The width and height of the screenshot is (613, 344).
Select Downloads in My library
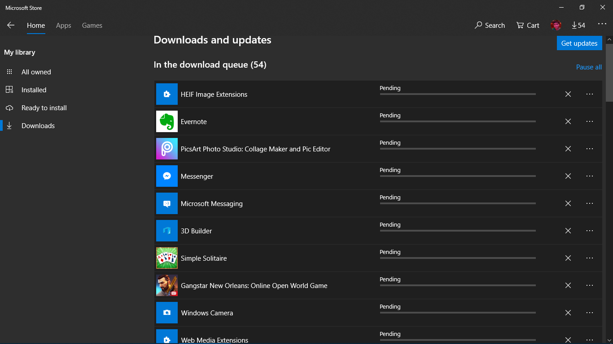point(38,125)
